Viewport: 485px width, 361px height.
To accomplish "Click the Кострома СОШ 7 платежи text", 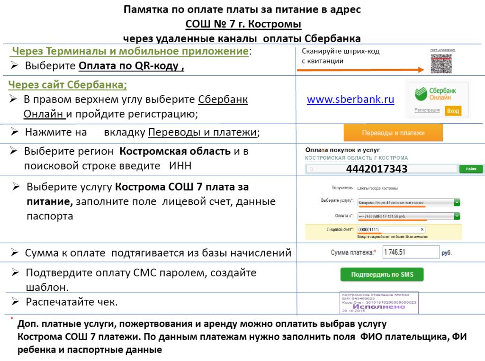I will tap(78, 336).
